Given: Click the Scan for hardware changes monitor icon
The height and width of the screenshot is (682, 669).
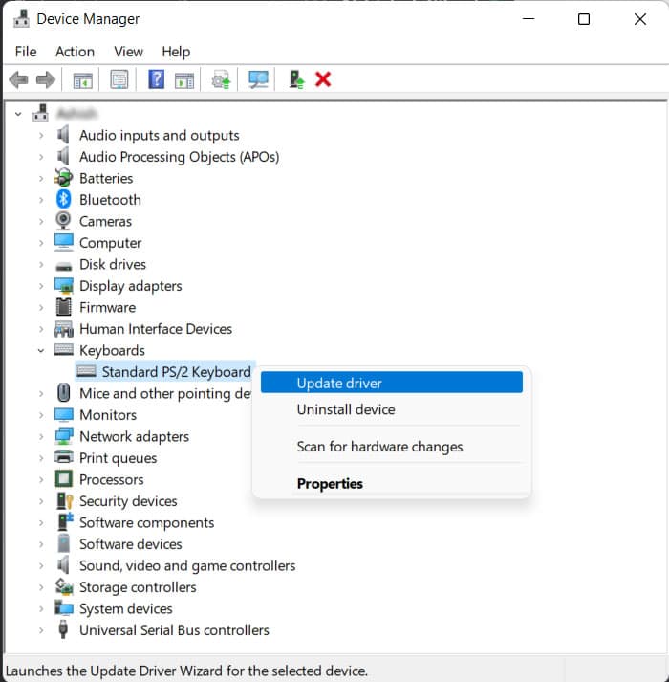Looking at the screenshot, I should click(258, 79).
